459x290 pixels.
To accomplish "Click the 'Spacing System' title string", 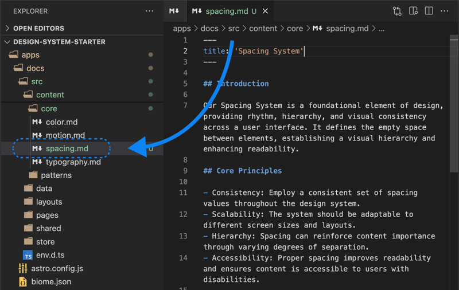I will point(269,51).
